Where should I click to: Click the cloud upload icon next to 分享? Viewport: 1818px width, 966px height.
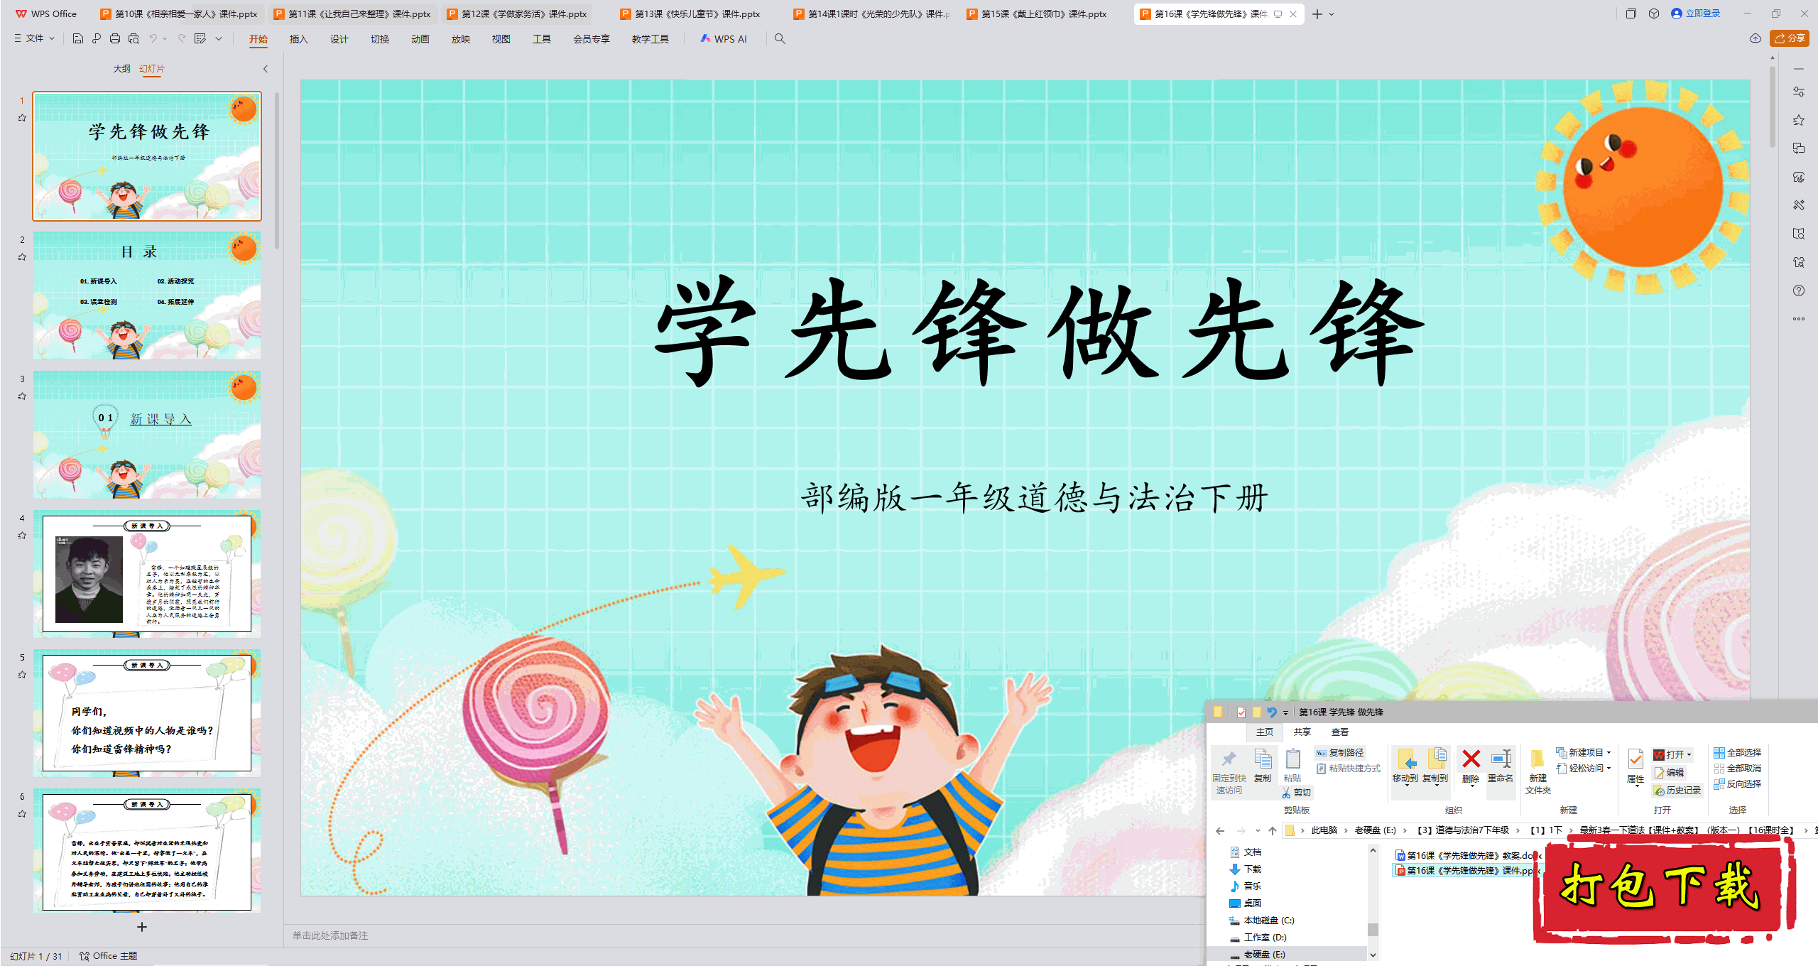(x=1756, y=38)
